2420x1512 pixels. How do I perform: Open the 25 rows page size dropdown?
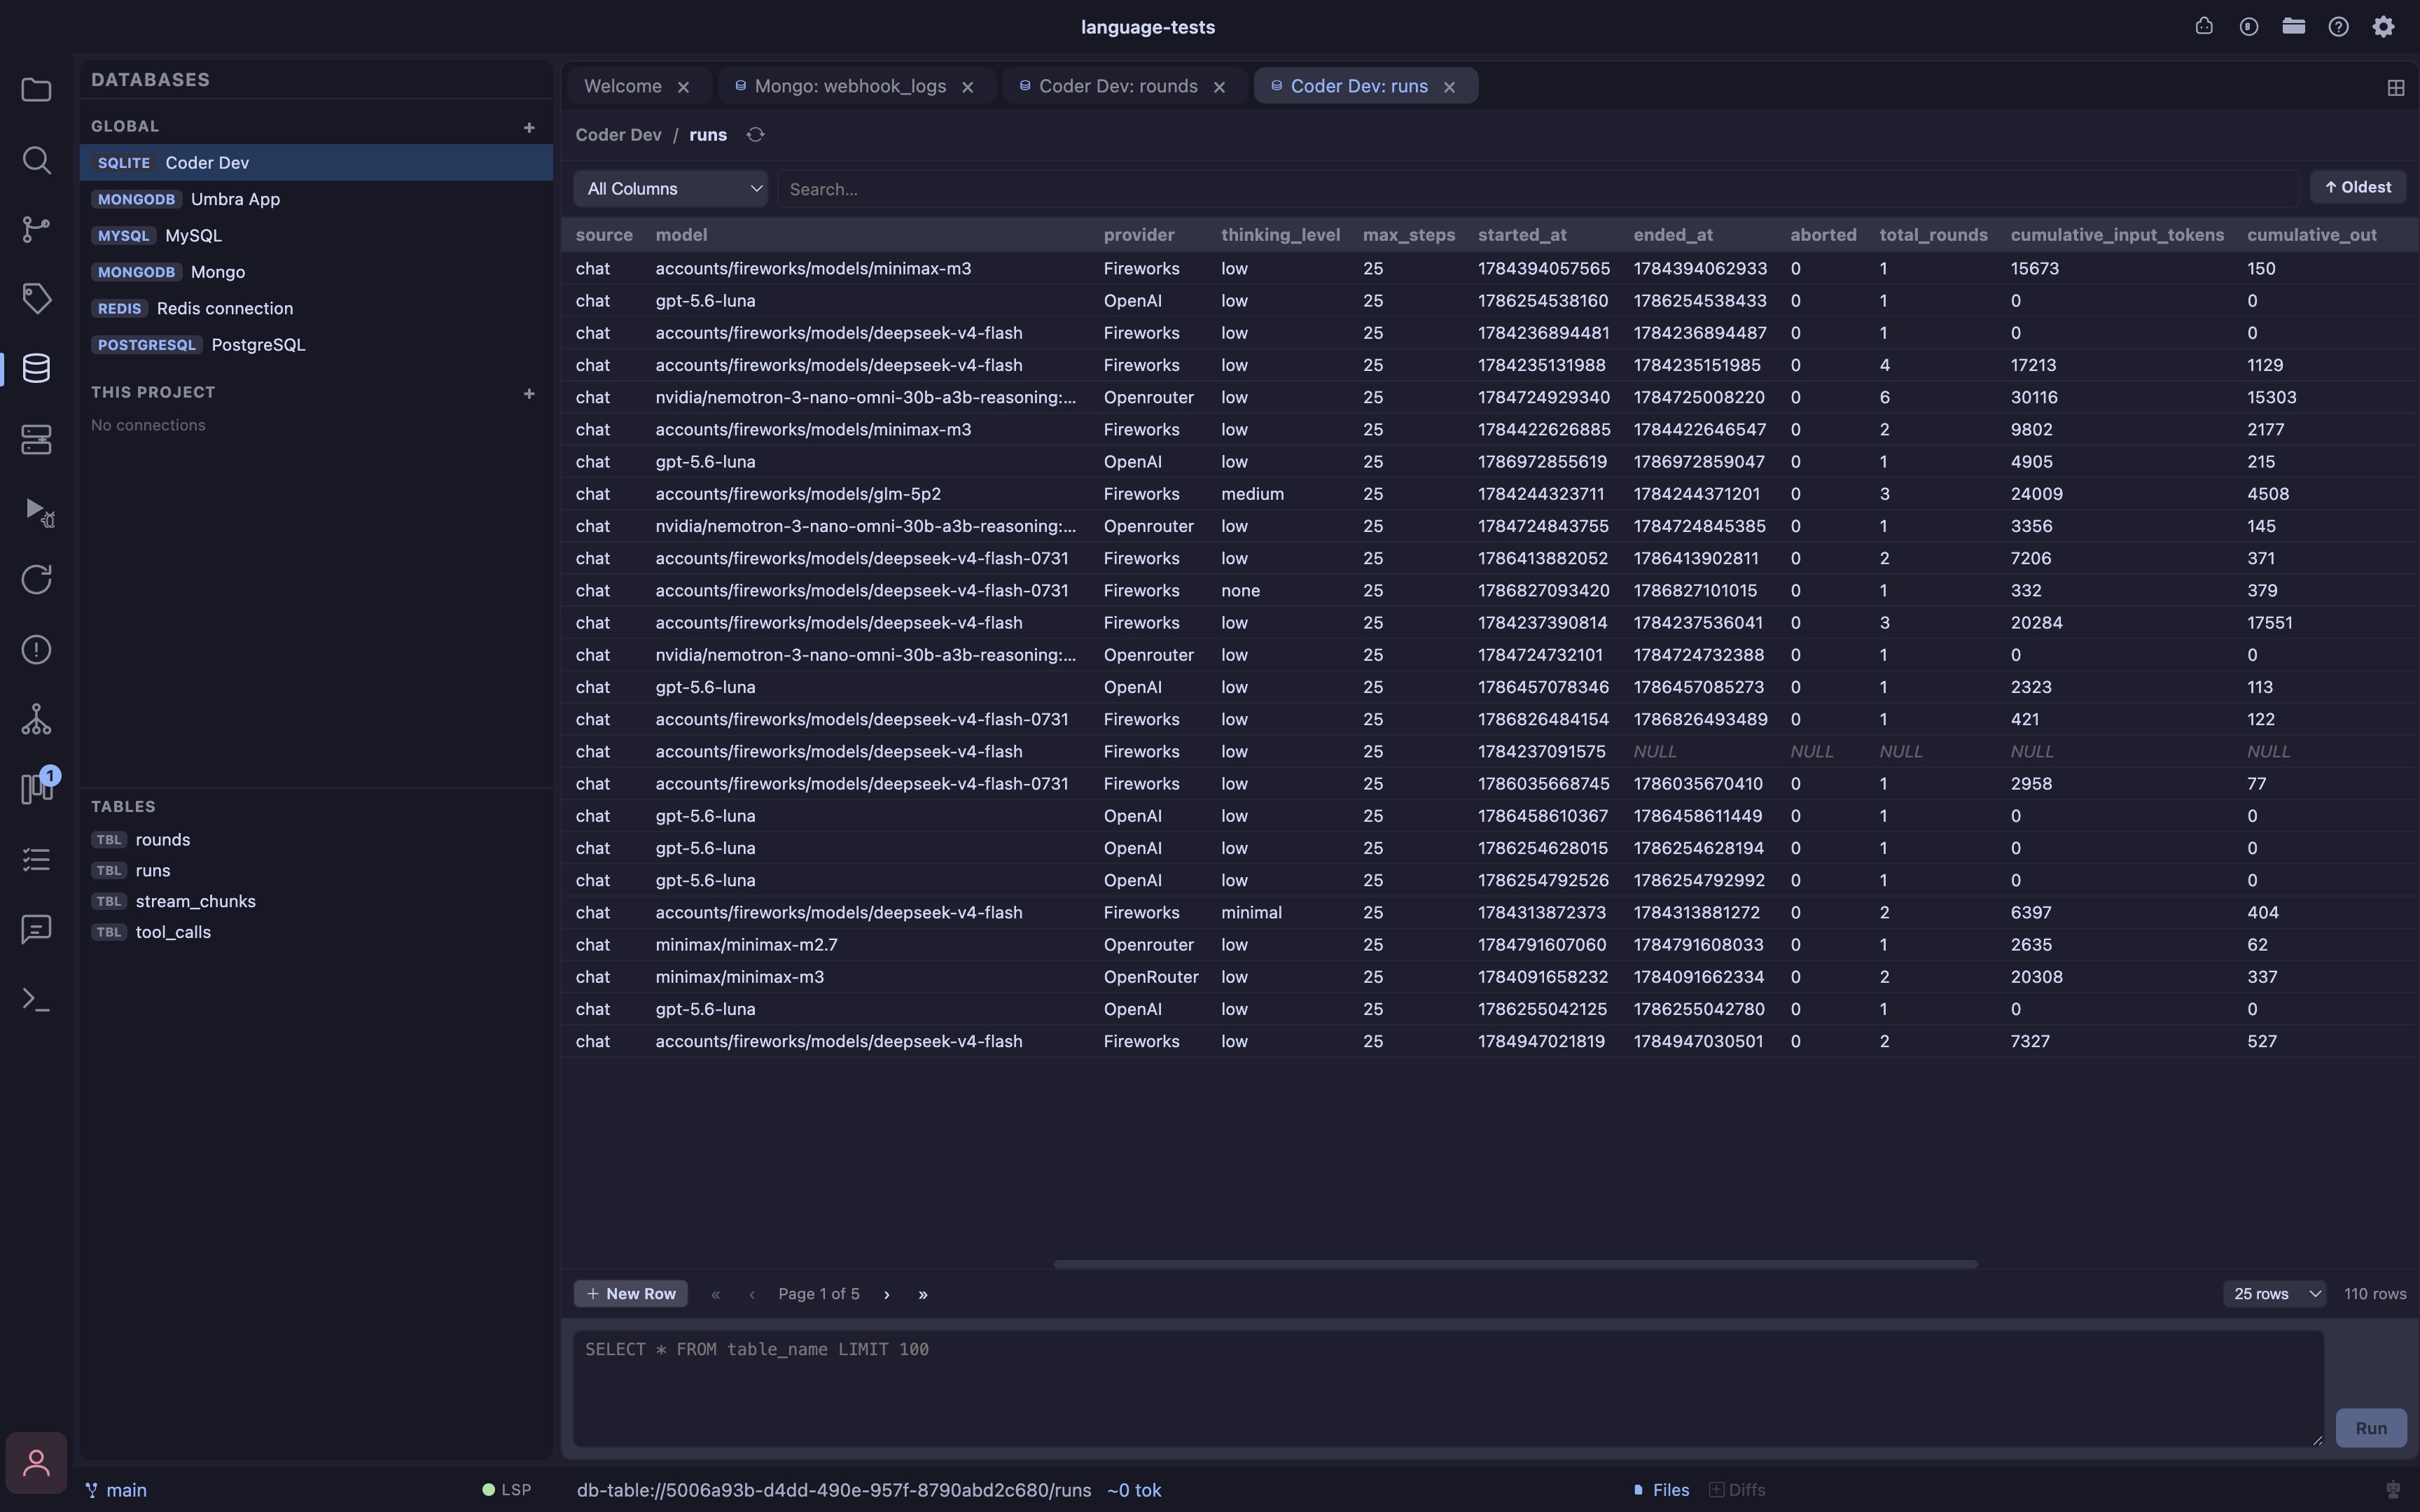[x=2275, y=1294]
